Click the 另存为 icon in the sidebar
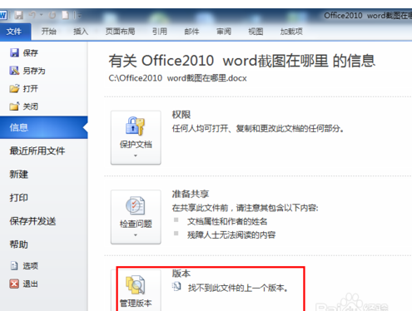 tap(14, 71)
